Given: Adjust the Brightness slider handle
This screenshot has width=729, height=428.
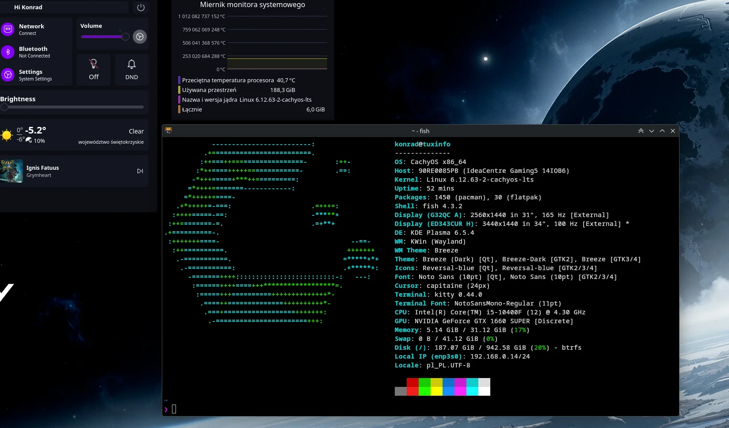Looking at the screenshot, I should point(4,107).
